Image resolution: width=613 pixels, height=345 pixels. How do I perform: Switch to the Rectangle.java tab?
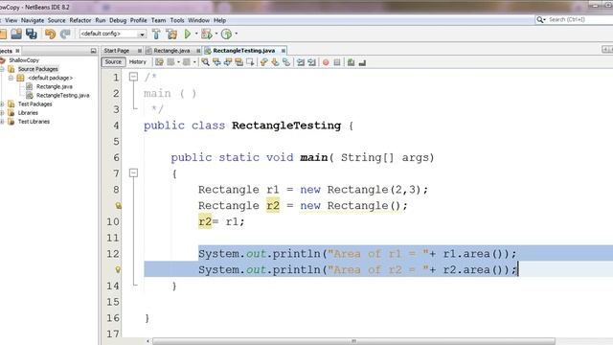(x=171, y=51)
